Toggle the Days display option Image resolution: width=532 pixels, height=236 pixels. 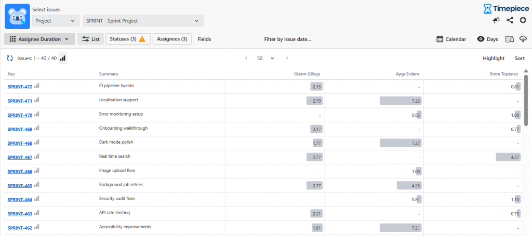487,39
